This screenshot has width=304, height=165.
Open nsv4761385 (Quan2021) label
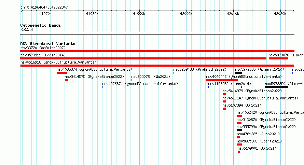pyautogui.click(x=258, y=134)
